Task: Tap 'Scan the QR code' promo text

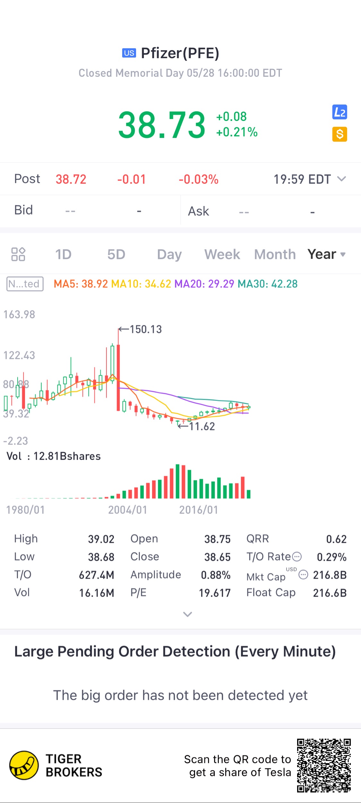Action: point(237,766)
